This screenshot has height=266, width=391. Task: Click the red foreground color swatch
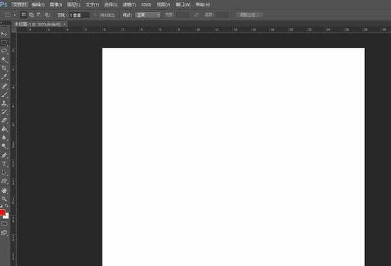tap(3, 213)
